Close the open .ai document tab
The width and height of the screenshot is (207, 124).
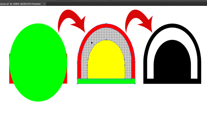tap(44, 4)
